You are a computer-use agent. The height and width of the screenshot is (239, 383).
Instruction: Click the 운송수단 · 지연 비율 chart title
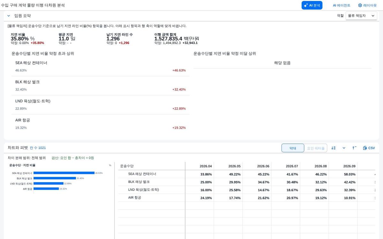[x=22, y=165]
